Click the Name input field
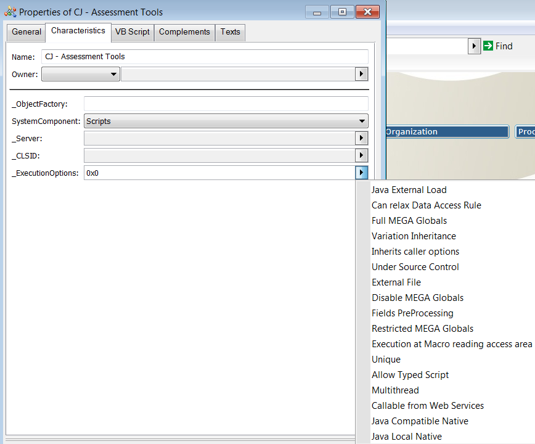 coord(205,57)
